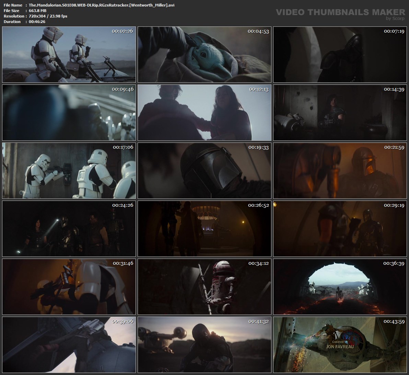Click the 'Created by JON FAVREAU' credit text
Screen dimensions: 409x375
[x=340, y=344]
